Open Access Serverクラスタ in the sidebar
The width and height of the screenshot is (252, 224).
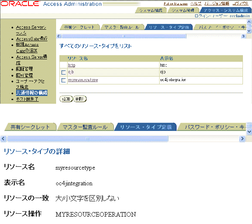tap(31, 30)
